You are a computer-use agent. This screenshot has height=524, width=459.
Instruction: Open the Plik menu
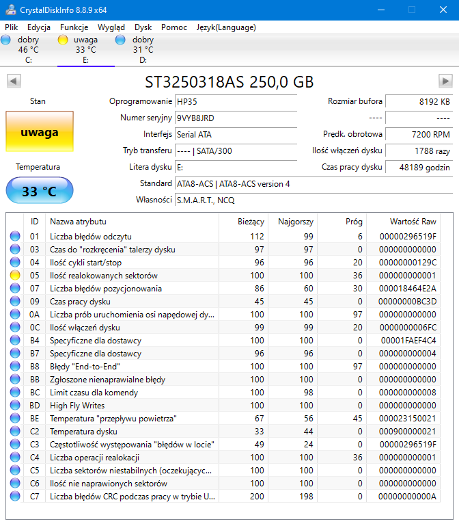tap(12, 27)
